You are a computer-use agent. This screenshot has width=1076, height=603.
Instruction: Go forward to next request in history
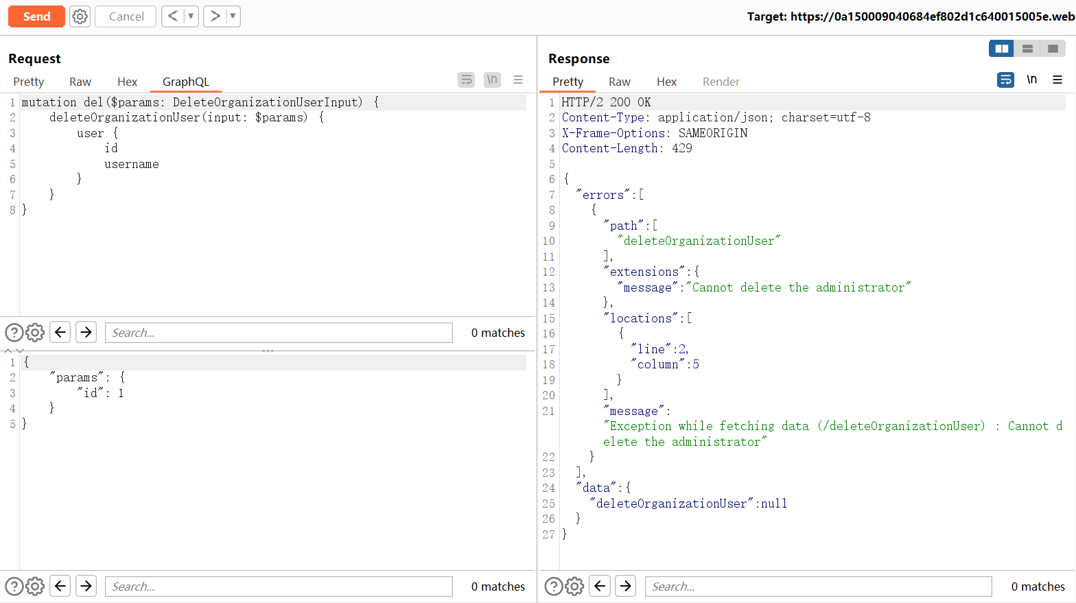(x=215, y=16)
